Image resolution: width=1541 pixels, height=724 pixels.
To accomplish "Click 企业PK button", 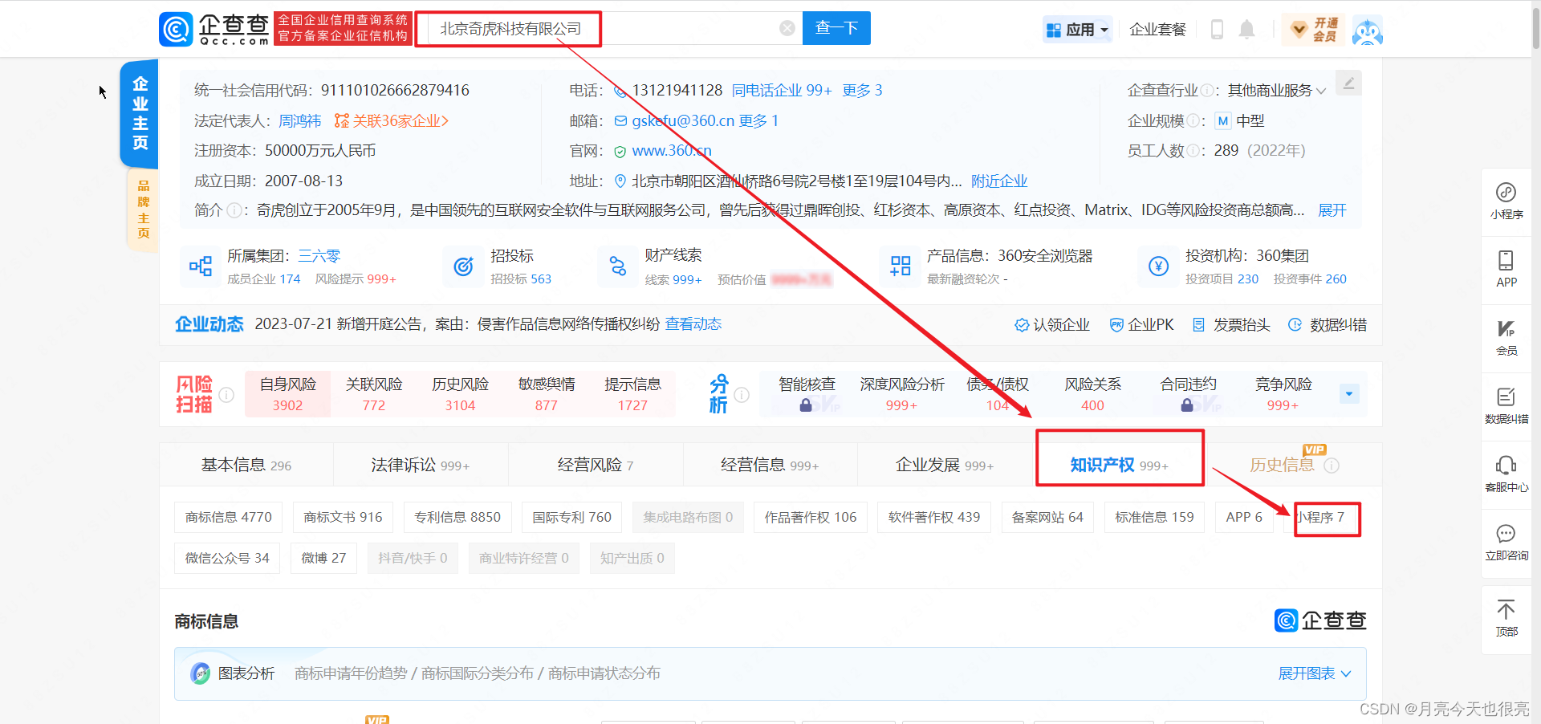I will coord(1141,324).
